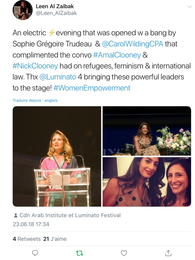The image size is (195, 260).
Task: Enlarge the photo of the speaker at the podium
Action: pos(57,156)
